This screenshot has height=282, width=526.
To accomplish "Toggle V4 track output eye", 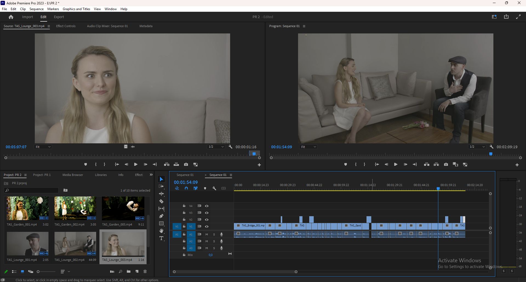I will pyautogui.click(x=207, y=206).
